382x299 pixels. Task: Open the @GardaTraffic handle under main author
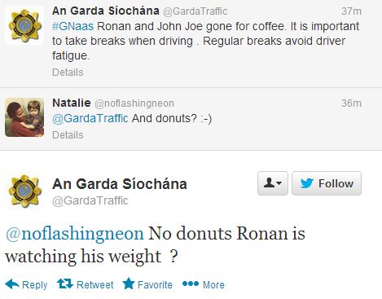90,200
